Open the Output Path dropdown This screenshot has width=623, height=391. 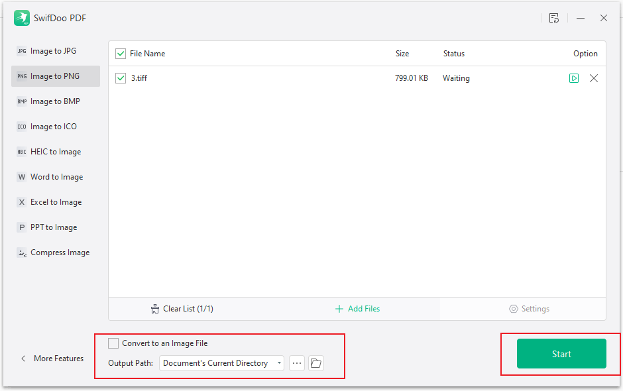point(279,363)
